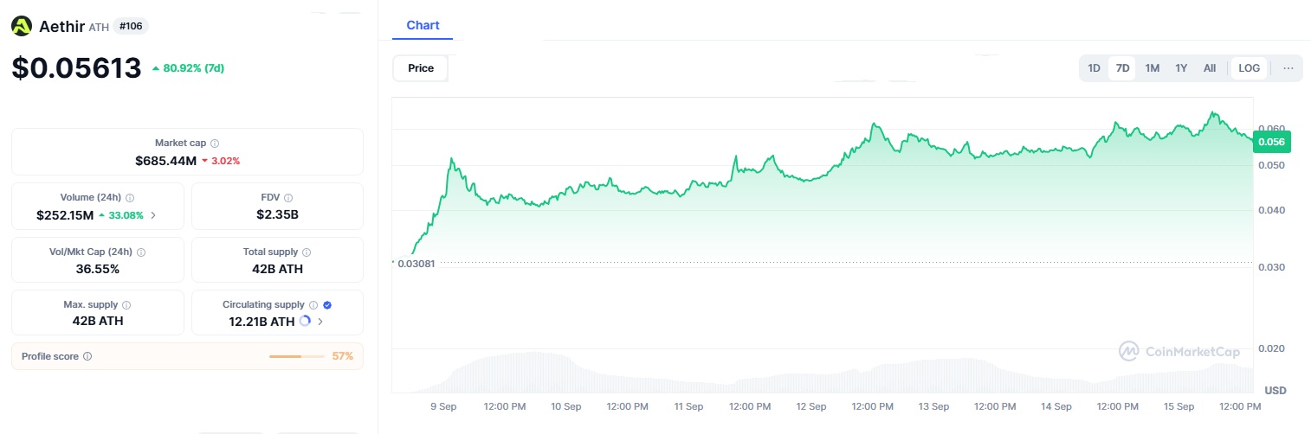The height and width of the screenshot is (434, 1311).
Task: Click the Total supply info icon
Action: [307, 252]
